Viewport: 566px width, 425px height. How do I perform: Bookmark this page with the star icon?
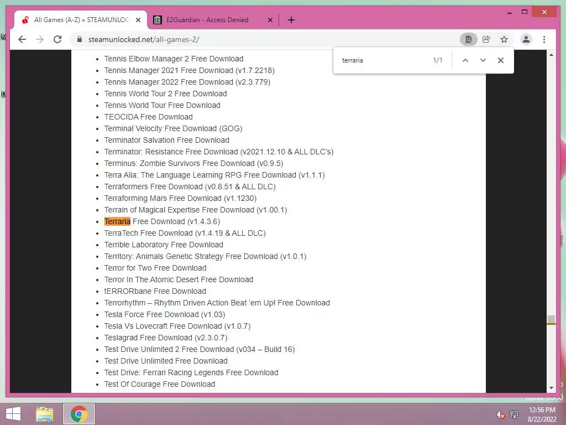504,39
